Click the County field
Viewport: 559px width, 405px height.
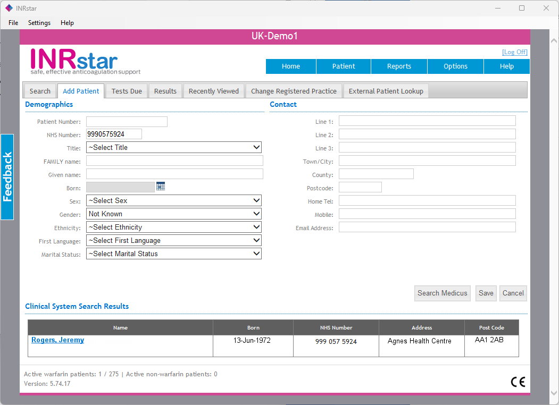point(376,174)
